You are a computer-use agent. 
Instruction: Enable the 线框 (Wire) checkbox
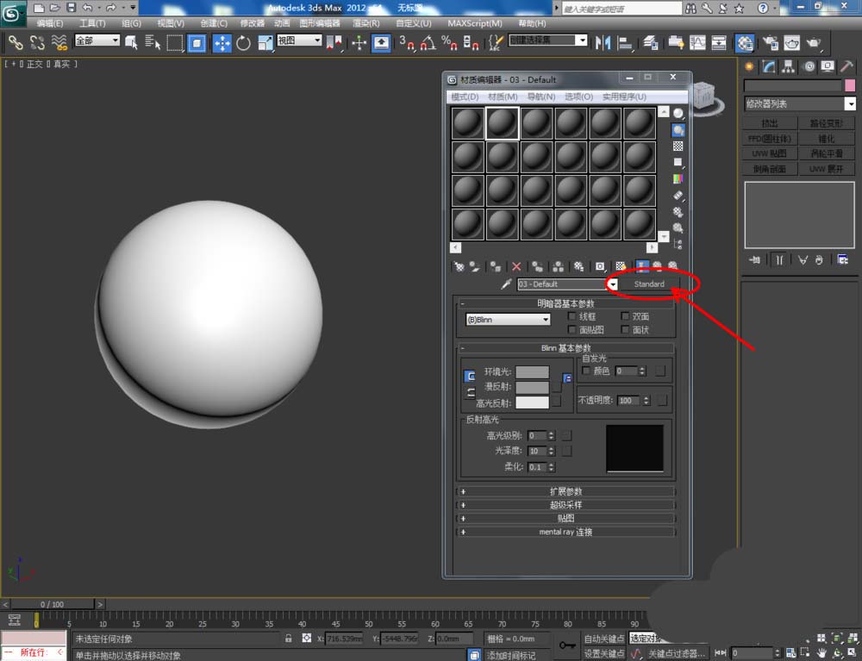pos(572,317)
